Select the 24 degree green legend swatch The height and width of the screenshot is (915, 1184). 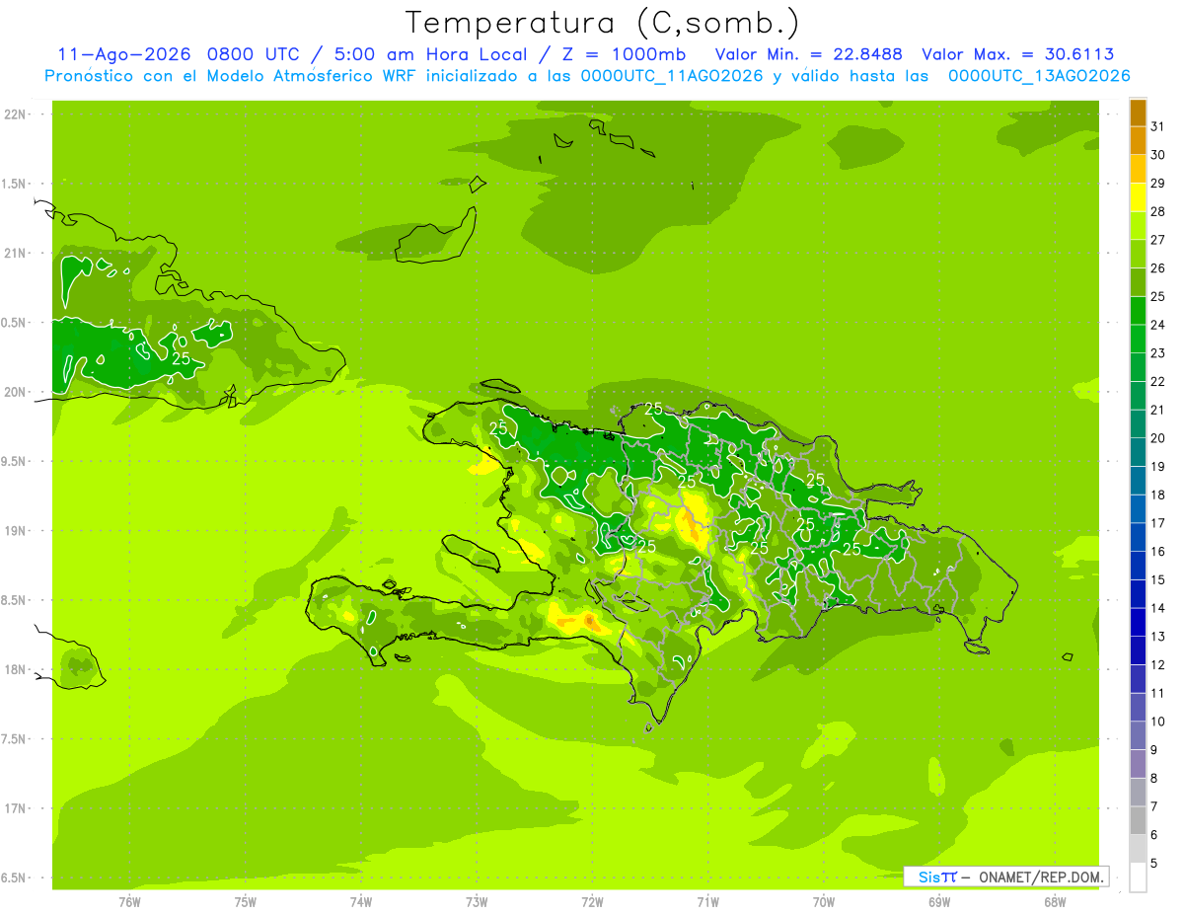point(1138,311)
